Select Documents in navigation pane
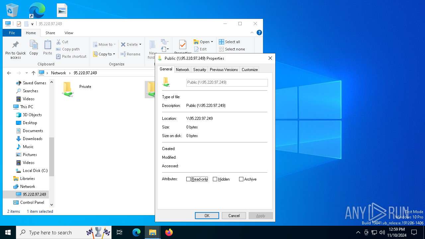This screenshot has height=239, width=425. pyautogui.click(x=30, y=131)
